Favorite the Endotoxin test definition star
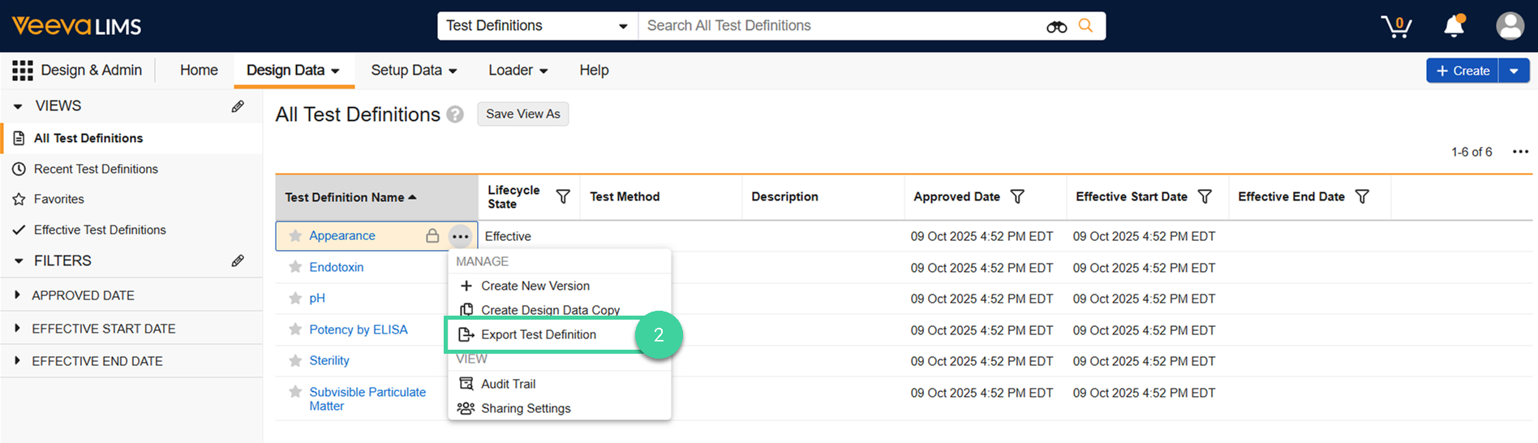 [x=295, y=268]
